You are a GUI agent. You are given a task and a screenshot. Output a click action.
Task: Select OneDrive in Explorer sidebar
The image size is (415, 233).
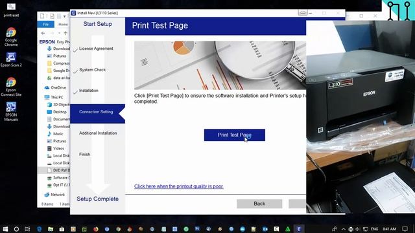tap(56, 88)
